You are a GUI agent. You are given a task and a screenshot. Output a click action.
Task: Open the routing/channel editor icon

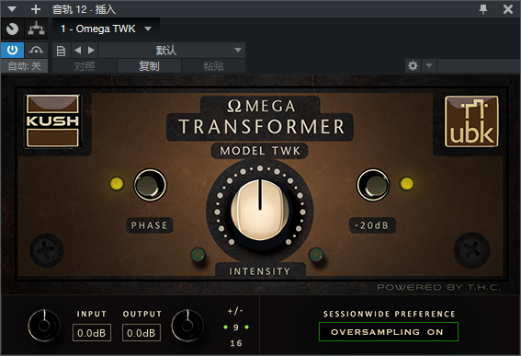click(x=36, y=29)
